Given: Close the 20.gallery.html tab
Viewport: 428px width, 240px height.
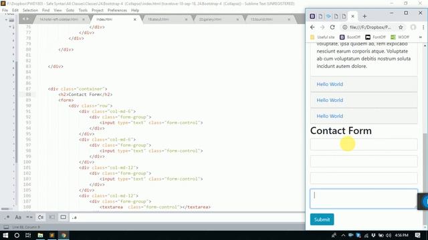Looking at the screenshot, I should coord(237,19).
